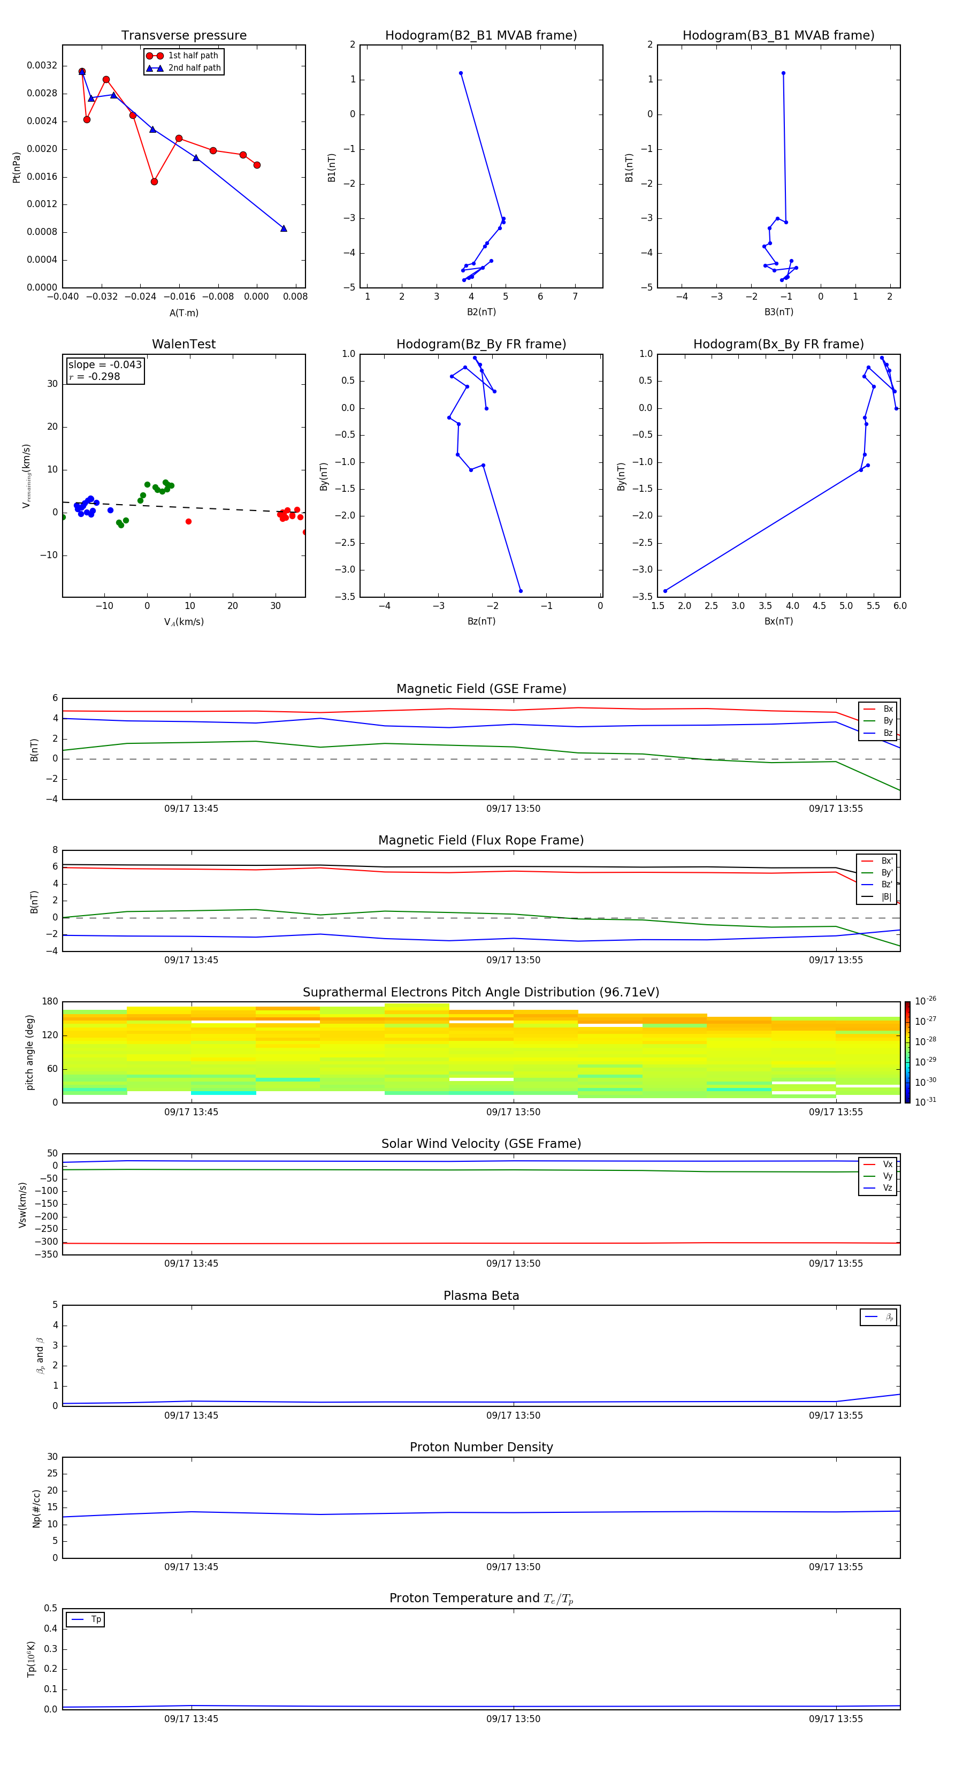Image resolution: width=963 pixels, height=1766 pixels.
Task: Click the isolated red dot near VA=10 in WalenTest
Action: click(188, 522)
